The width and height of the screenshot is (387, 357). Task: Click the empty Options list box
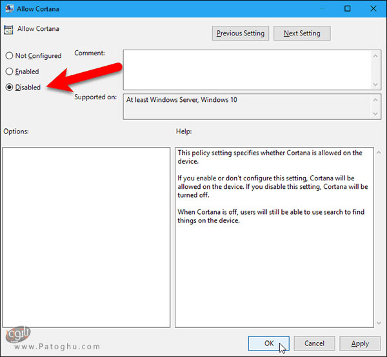click(86, 237)
